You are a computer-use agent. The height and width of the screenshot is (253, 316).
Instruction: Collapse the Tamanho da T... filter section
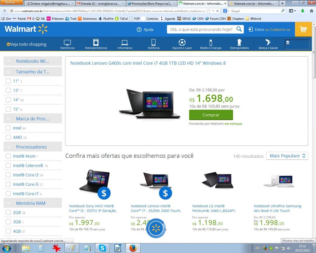coord(8,72)
